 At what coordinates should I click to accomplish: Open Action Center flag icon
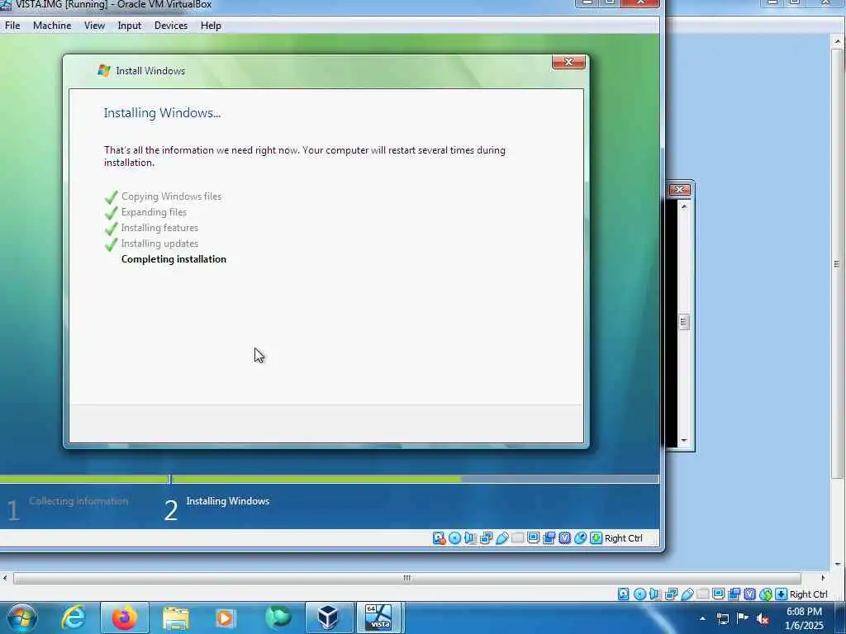pos(743,618)
